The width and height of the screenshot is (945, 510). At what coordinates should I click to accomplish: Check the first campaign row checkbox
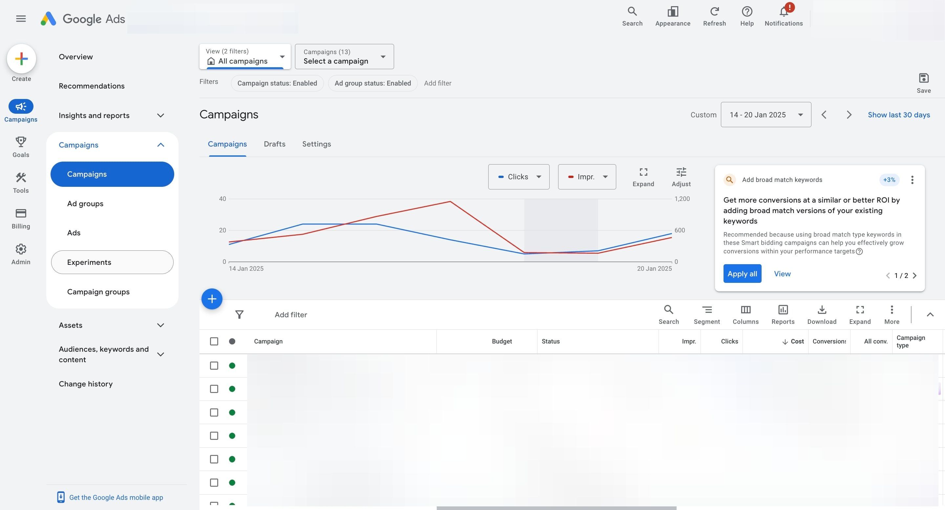click(x=214, y=366)
